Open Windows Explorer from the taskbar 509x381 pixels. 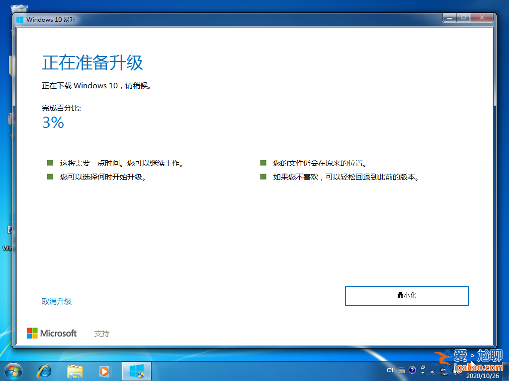pyautogui.click(x=75, y=371)
